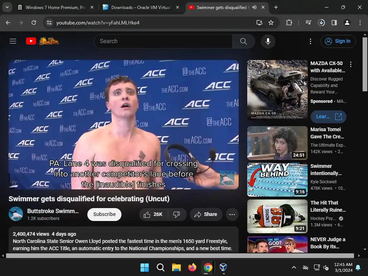The width and height of the screenshot is (368, 276).
Task: Mute tab via speaker icon
Action: 254,7
